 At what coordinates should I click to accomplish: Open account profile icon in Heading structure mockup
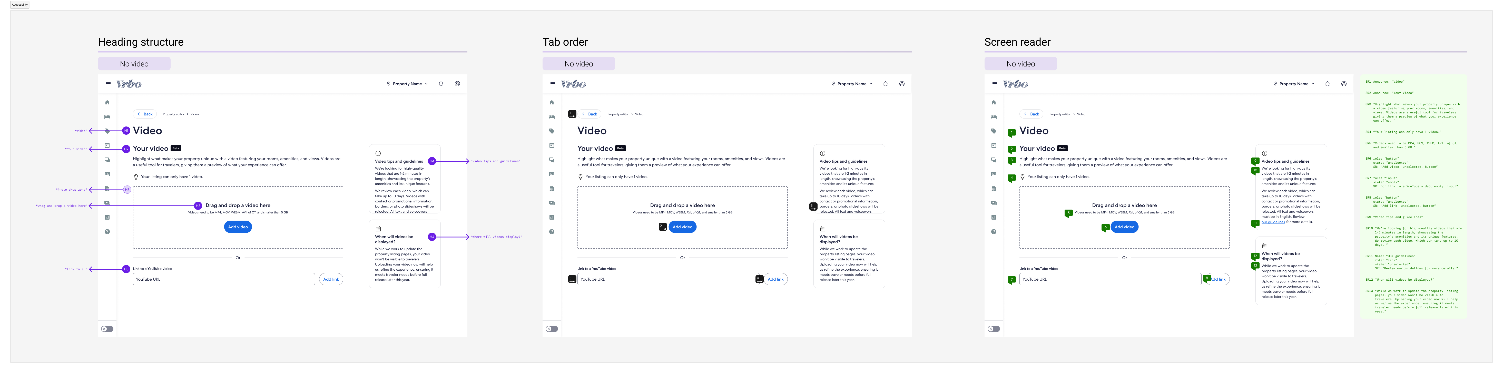457,83
